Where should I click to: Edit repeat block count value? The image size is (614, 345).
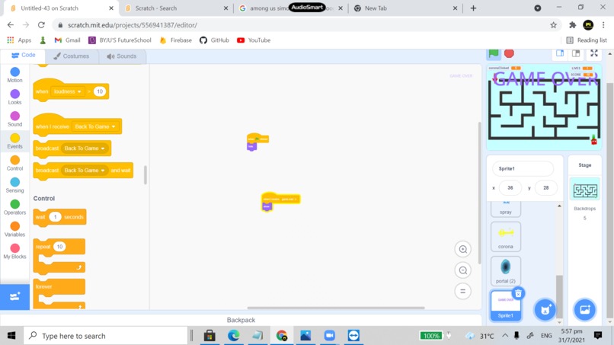(59, 247)
